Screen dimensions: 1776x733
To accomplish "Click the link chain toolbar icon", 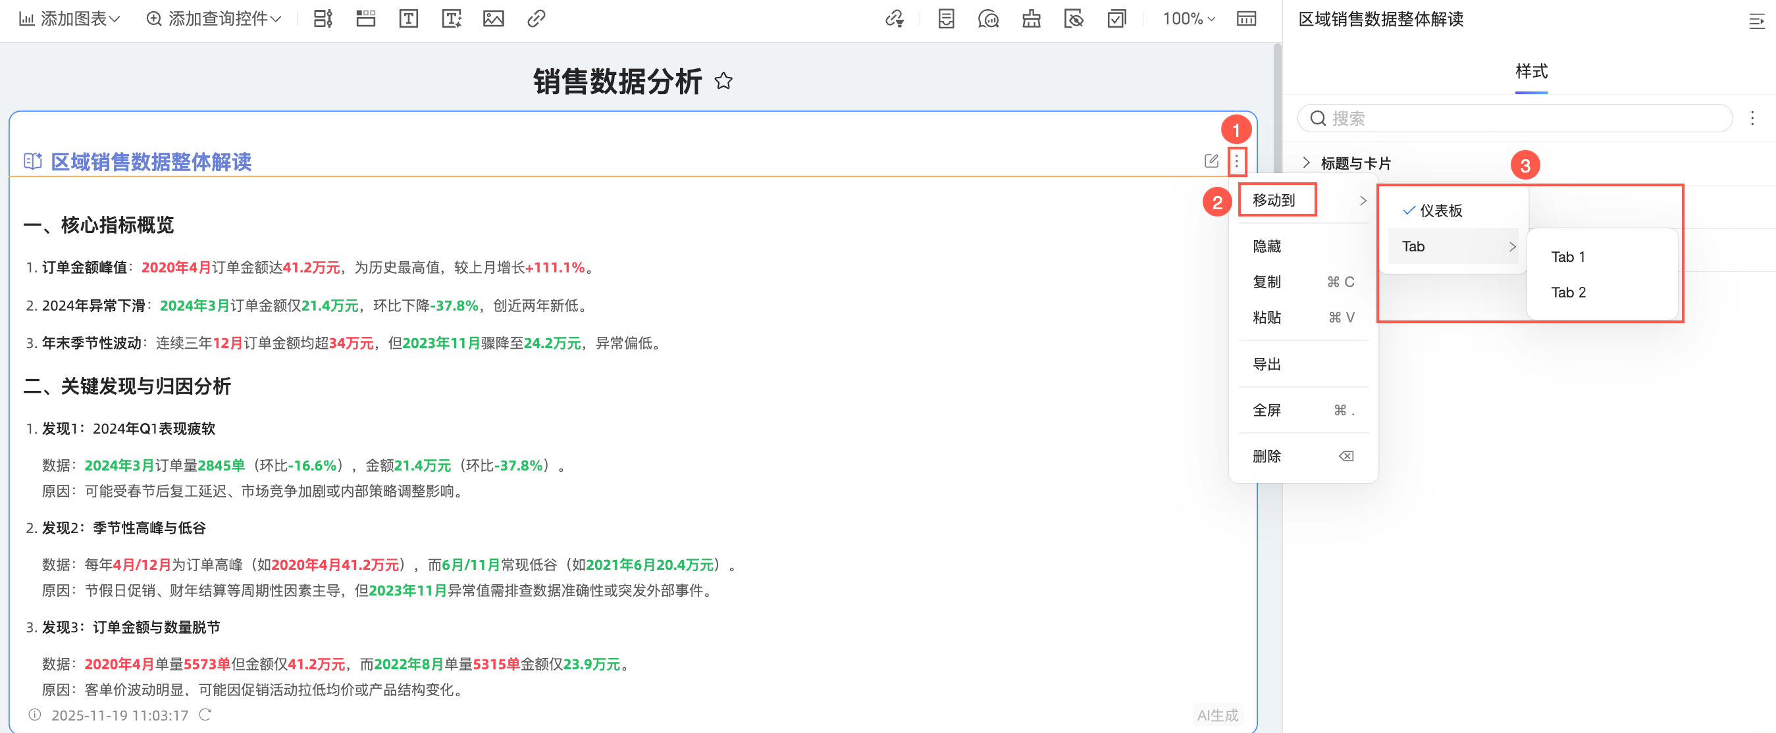I will coord(536,18).
